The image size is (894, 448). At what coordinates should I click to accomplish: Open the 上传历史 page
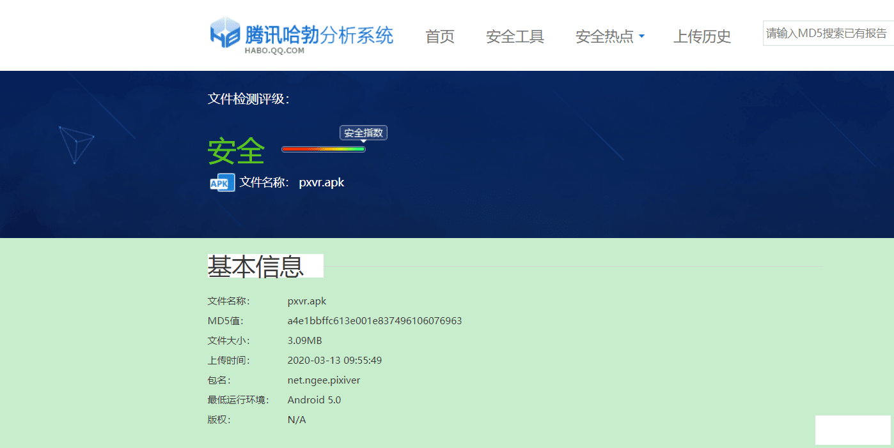click(702, 36)
